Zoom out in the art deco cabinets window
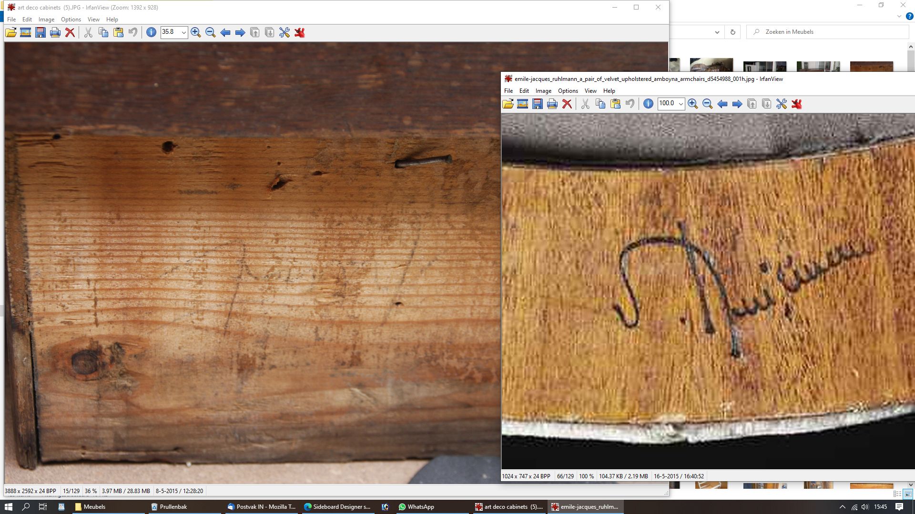915x514 pixels. point(210,32)
